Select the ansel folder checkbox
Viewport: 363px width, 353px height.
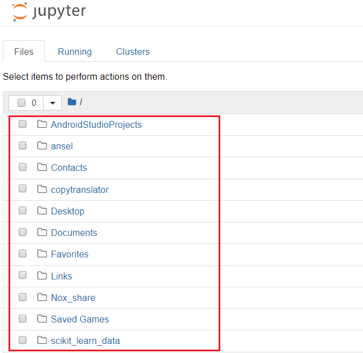[23, 145]
